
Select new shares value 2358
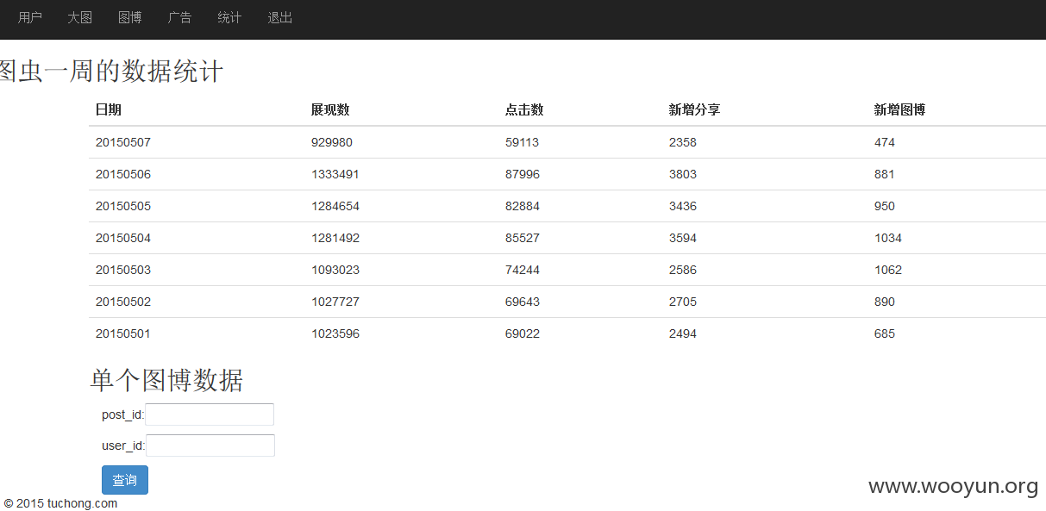click(683, 142)
